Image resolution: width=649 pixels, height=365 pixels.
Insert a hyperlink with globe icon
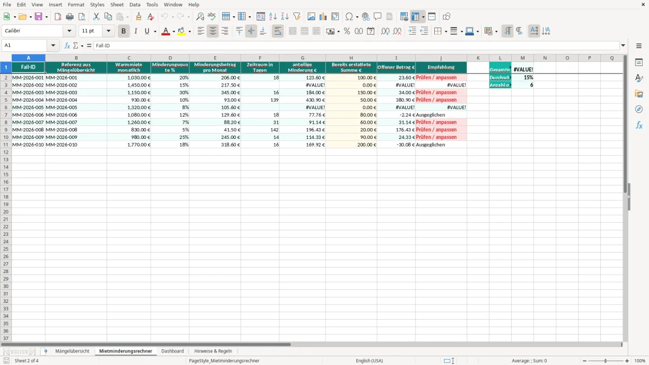[x=366, y=17]
